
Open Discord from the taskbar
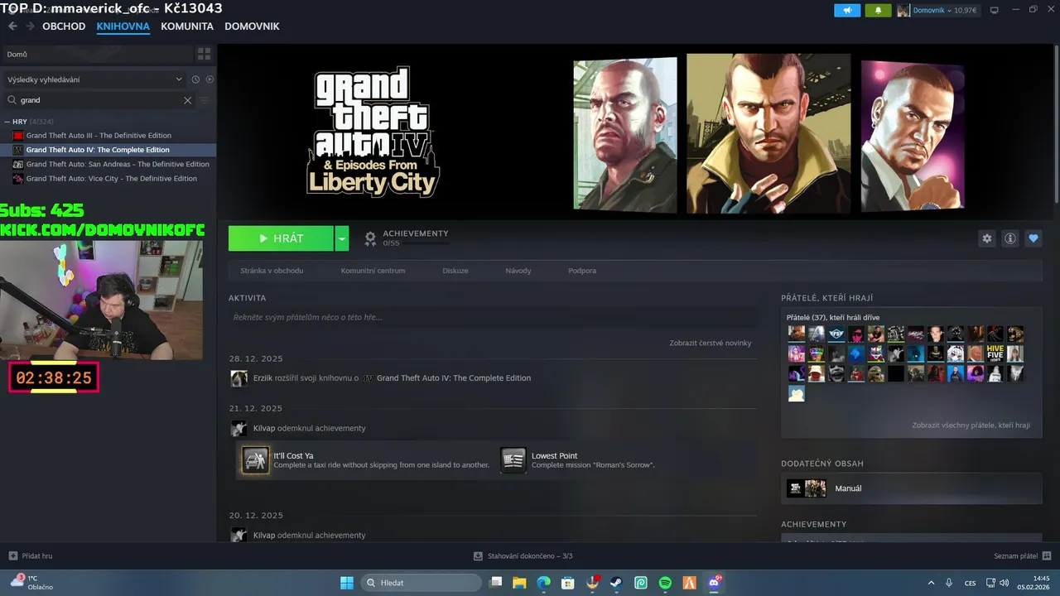point(714,583)
